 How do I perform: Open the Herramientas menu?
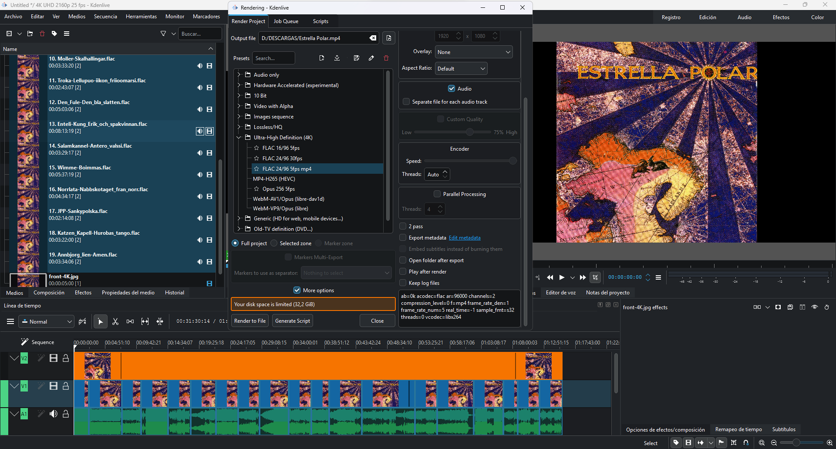pos(141,17)
